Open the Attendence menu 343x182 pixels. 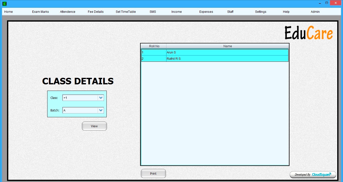(68, 12)
